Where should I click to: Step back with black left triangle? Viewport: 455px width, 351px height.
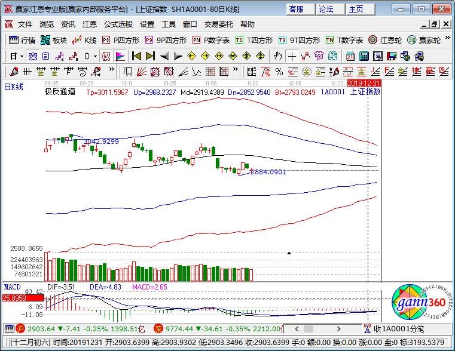(x=164, y=56)
